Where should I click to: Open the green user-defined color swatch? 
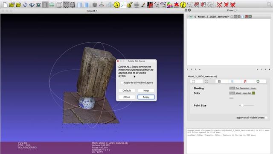(254, 93)
